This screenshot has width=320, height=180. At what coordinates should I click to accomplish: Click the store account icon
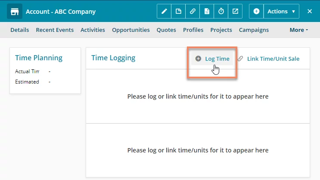15,12
